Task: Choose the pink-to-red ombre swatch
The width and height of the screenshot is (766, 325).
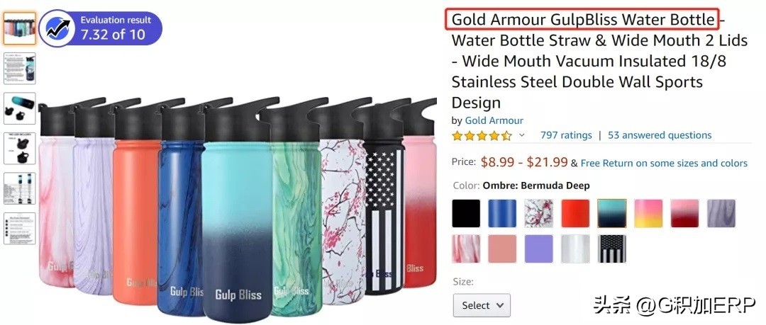Action: click(685, 213)
